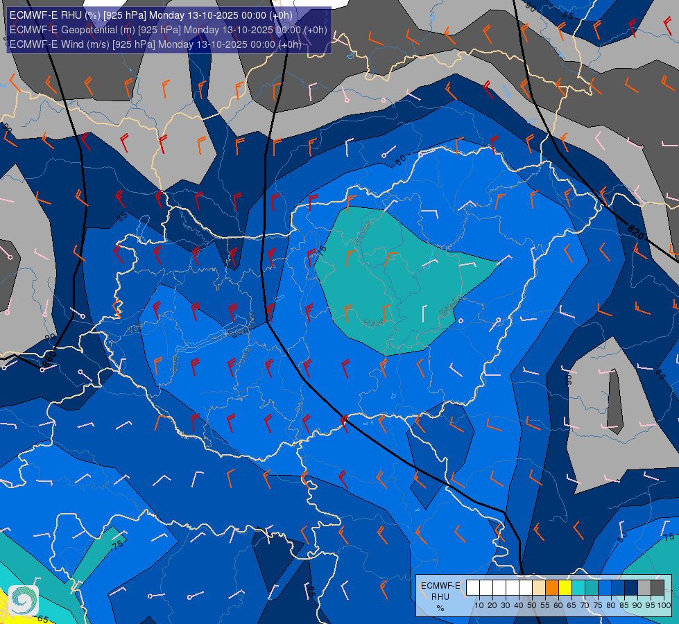Image resolution: width=679 pixels, height=624 pixels.
Task: Click the ECMWF-E RHU (%) title line
Action: click(151, 15)
